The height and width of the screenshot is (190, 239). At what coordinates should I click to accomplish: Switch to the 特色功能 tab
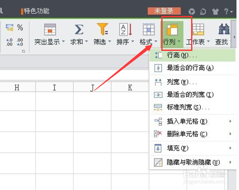(x=37, y=11)
